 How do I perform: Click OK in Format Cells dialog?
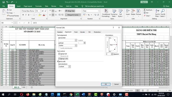coord(106,84)
